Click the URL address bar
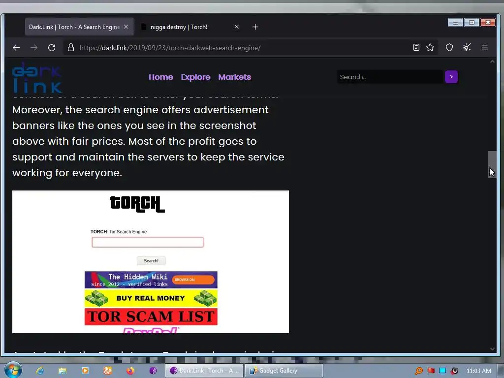 pos(237,48)
